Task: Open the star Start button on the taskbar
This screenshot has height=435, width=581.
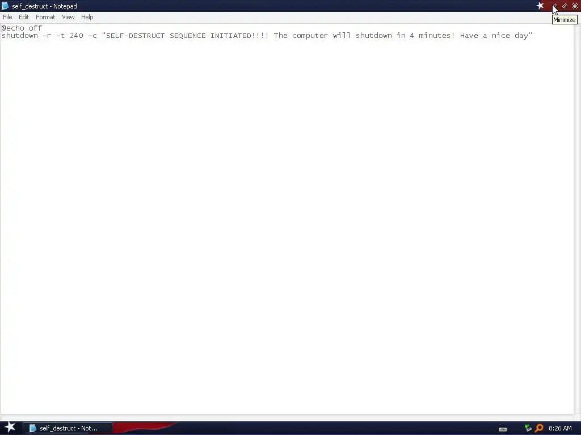Action: pos(10,428)
